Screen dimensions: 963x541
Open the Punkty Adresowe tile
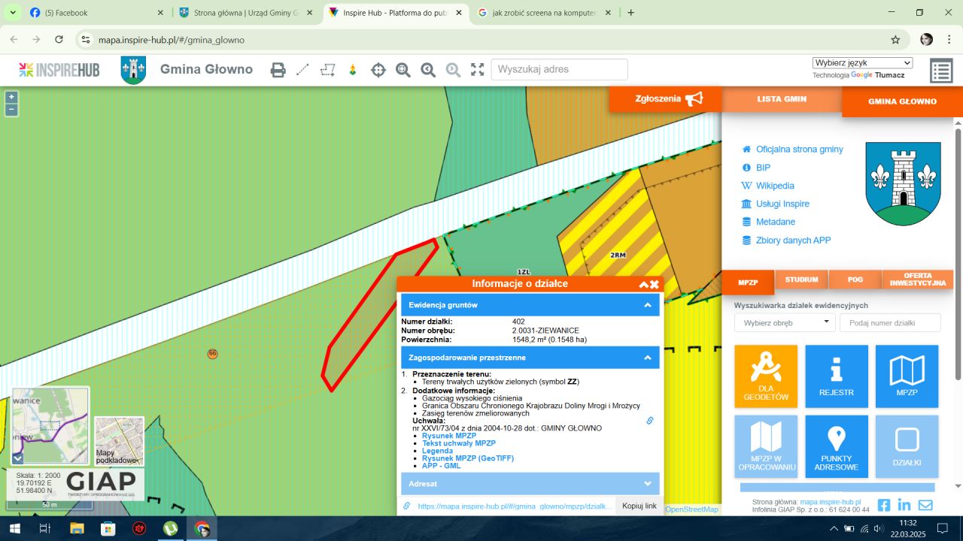(x=836, y=446)
